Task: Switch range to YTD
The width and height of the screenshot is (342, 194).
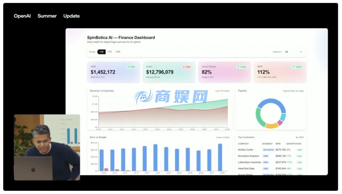Action: tap(109, 52)
